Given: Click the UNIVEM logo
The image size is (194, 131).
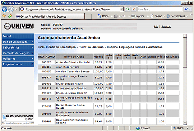Looking at the screenshot, I should pos(19,26).
